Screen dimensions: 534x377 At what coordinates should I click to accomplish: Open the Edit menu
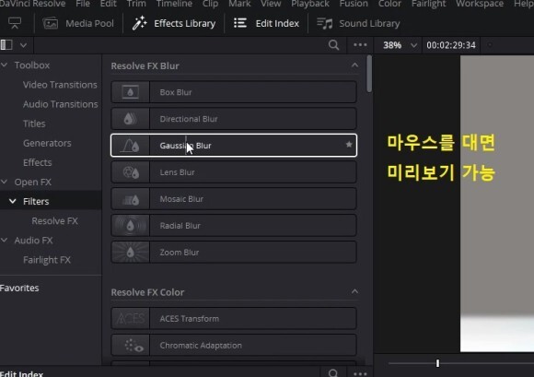coord(109,4)
